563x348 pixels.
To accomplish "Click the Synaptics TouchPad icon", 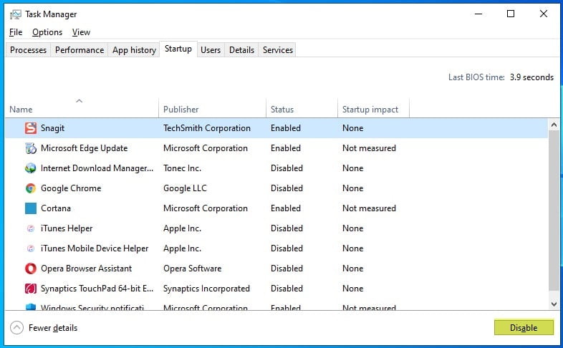I will (31, 289).
